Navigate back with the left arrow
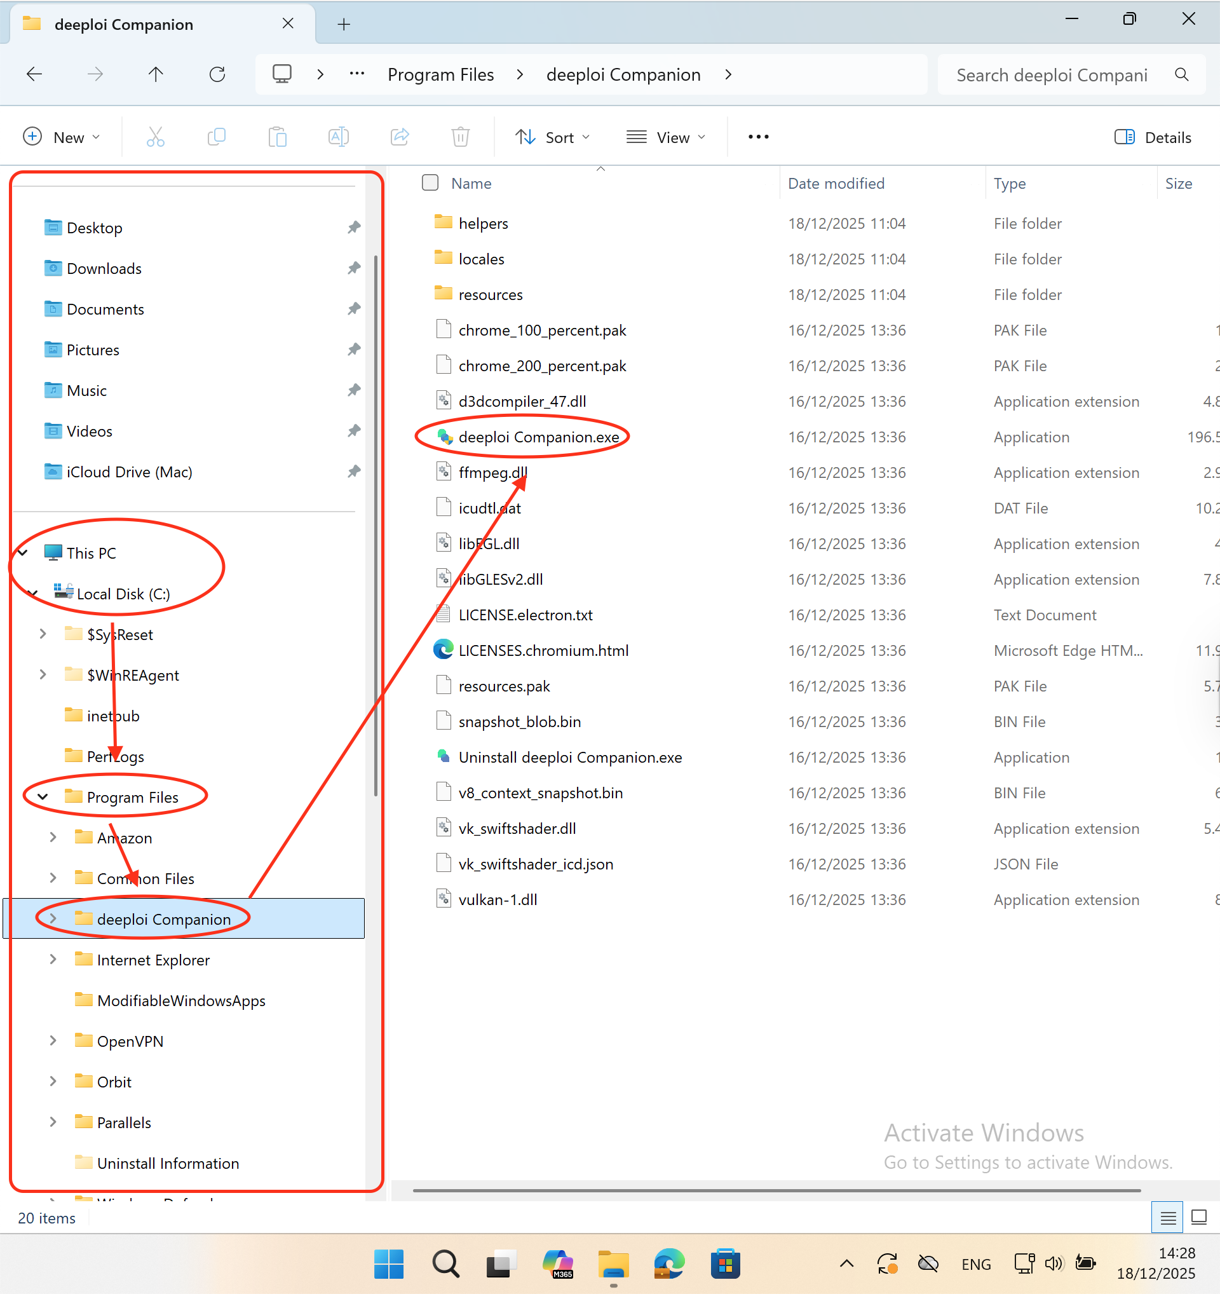The image size is (1220, 1294). [x=34, y=74]
